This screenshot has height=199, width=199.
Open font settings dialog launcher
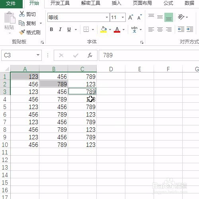coord(142,42)
